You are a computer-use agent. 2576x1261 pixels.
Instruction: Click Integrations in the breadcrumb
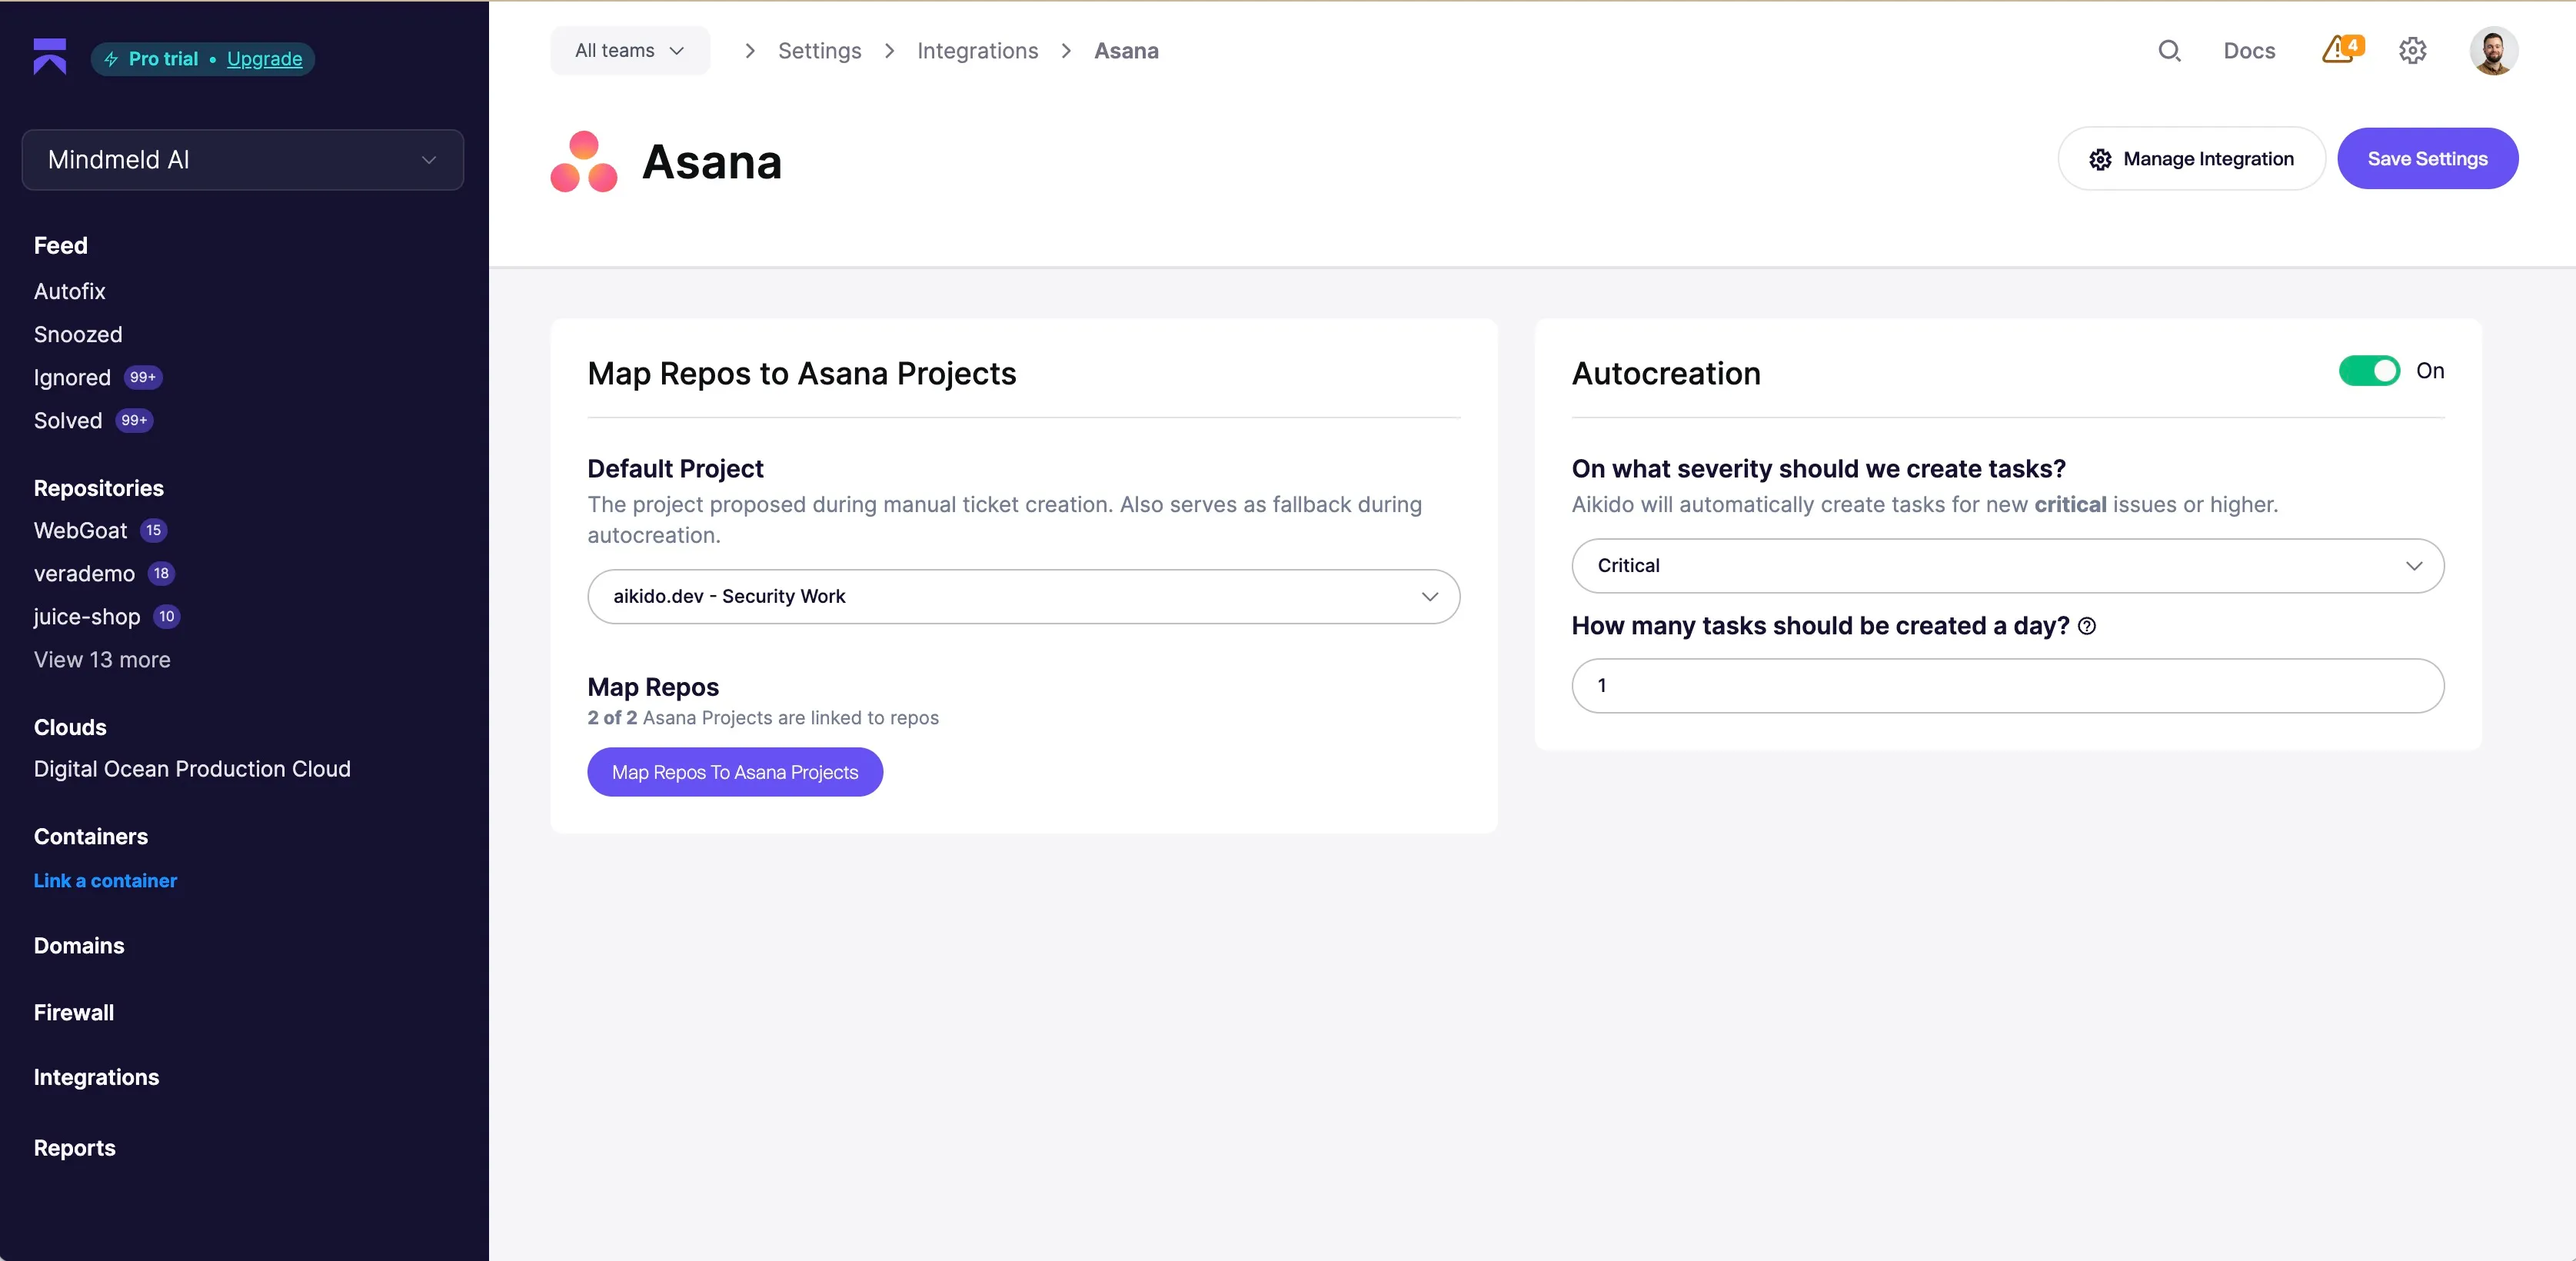(x=977, y=51)
